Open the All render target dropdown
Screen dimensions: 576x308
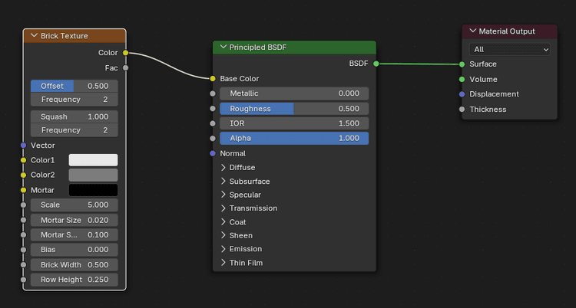pos(509,49)
